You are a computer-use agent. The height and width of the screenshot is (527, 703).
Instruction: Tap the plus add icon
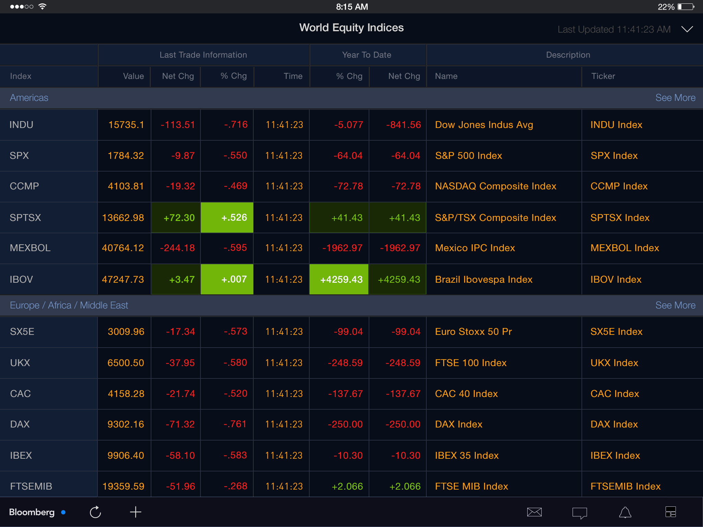coord(136,512)
